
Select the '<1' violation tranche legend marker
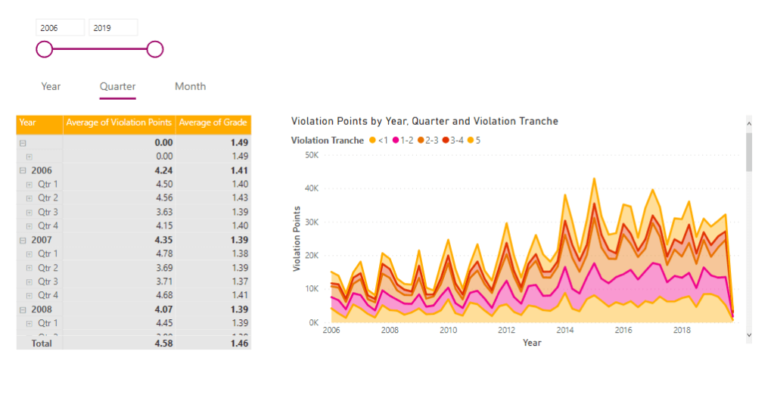click(x=371, y=141)
